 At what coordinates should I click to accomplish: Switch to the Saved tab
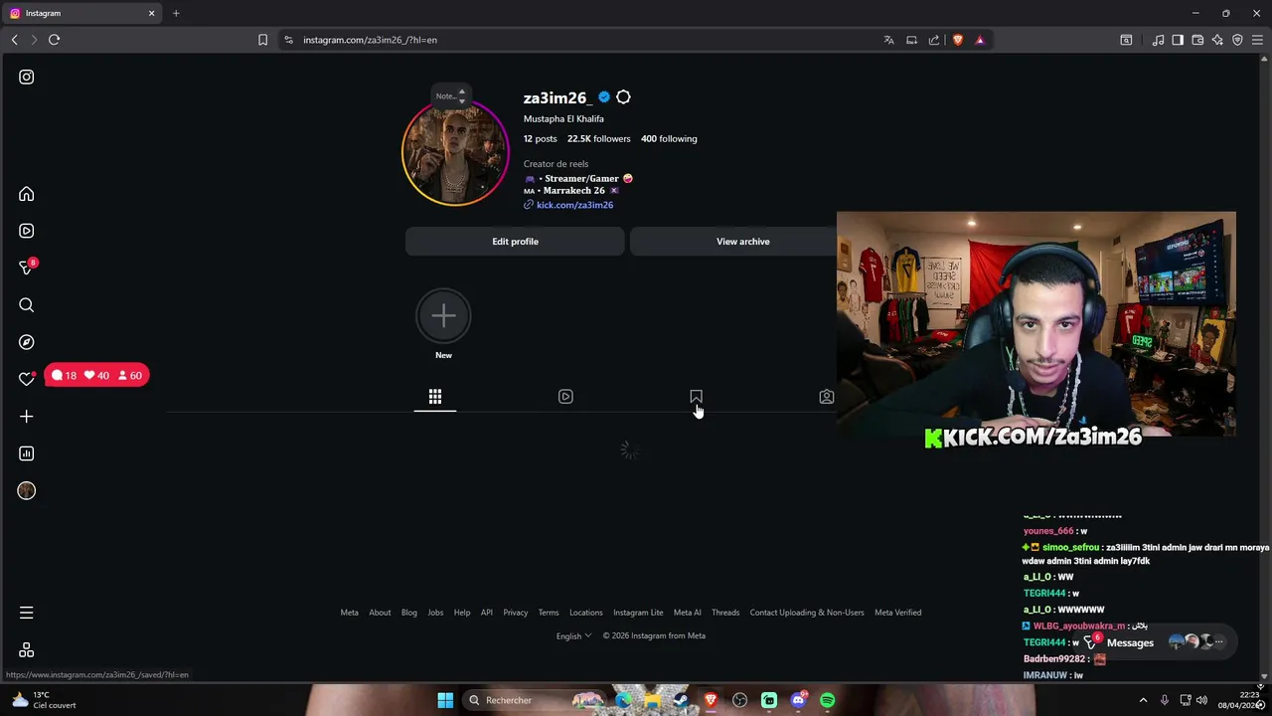[x=696, y=397]
